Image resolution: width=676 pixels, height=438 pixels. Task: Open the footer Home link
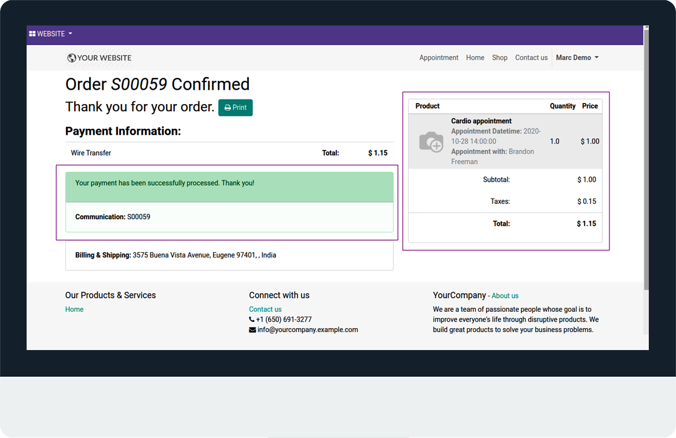[x=74, y=310]
